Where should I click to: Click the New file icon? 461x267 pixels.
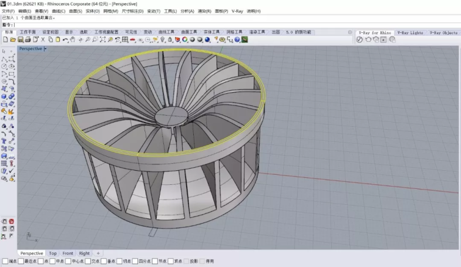(5, 40)
